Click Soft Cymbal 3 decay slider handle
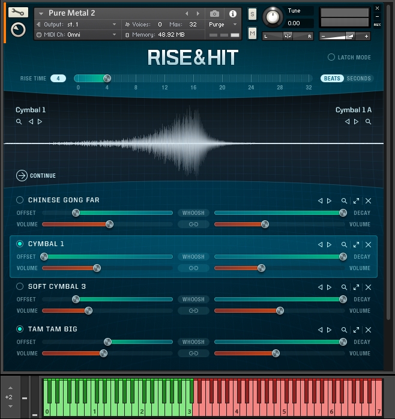 (x=343, y=300)
